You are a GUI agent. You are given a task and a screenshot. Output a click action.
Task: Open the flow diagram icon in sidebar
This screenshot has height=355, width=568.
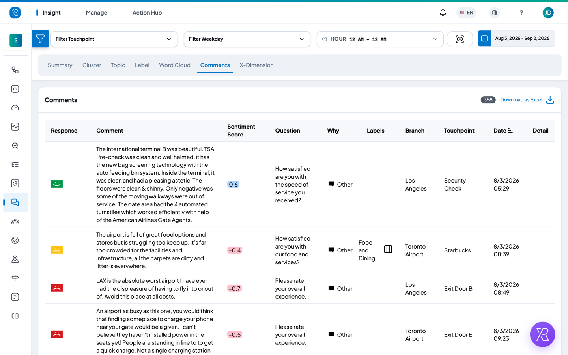pos(15,70)
